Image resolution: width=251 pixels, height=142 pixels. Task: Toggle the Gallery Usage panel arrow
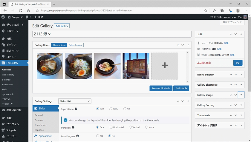242,95
